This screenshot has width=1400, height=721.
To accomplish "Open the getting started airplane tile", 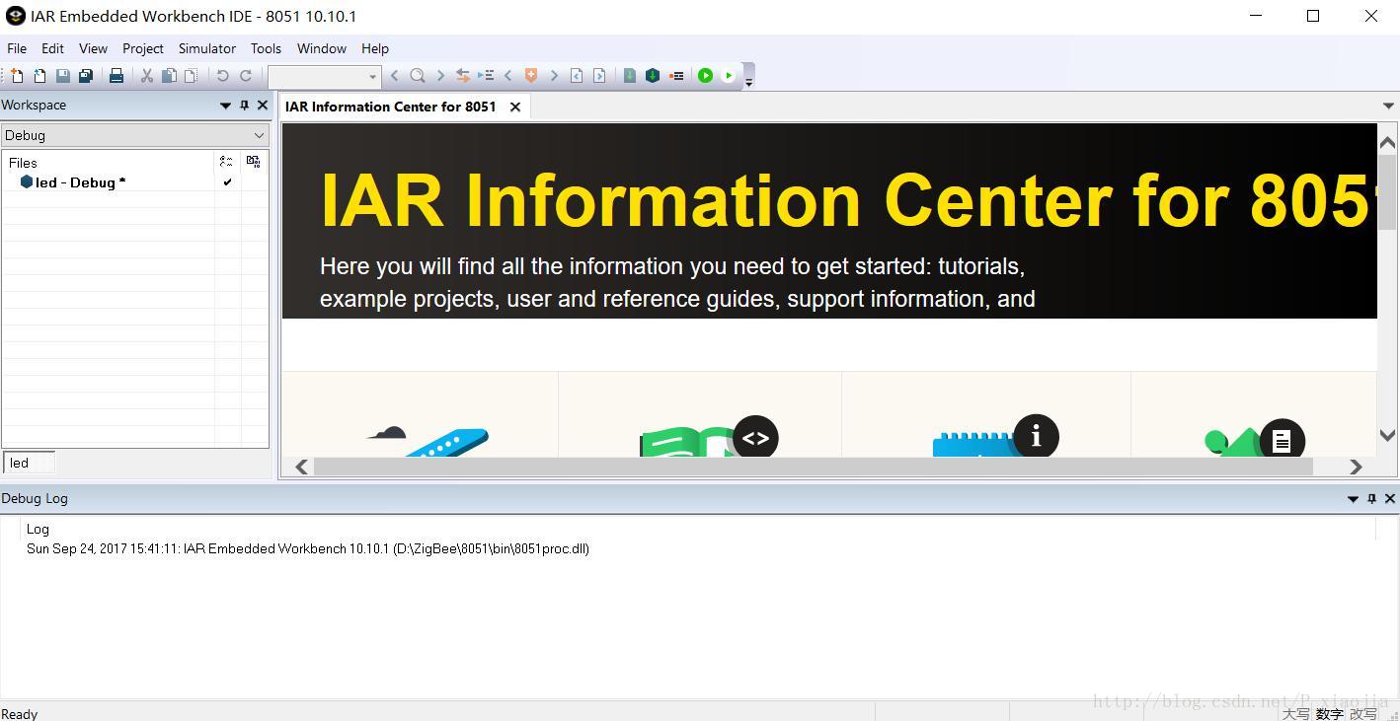I will (x=421, y=415).
